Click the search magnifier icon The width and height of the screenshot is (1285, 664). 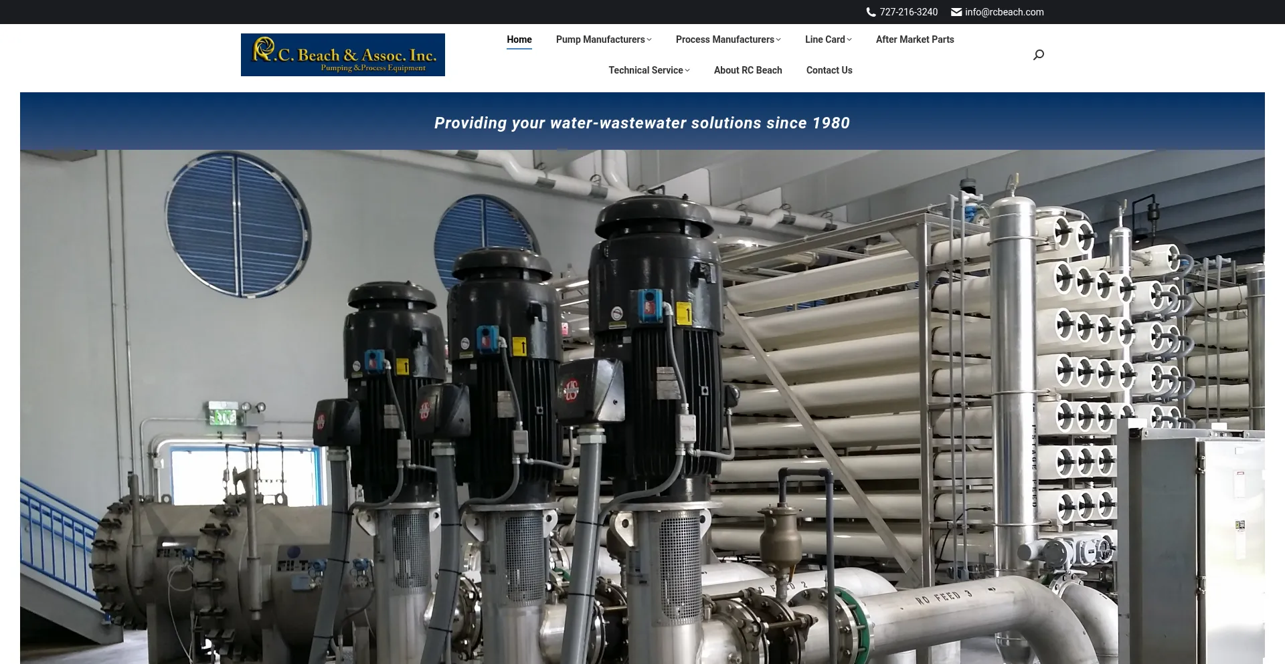(x=1038, y=55)
